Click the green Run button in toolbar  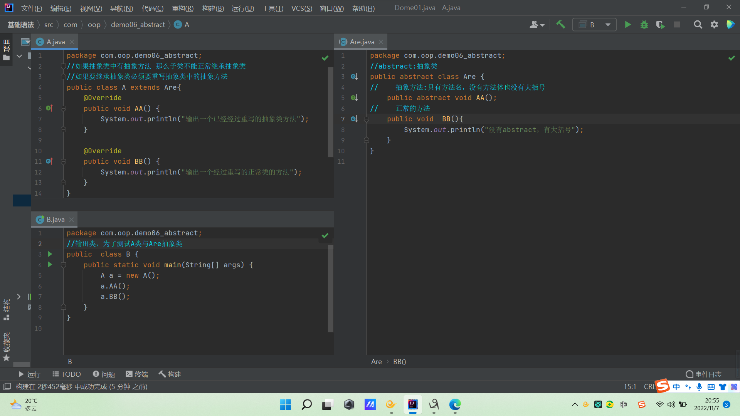[627, 25]
